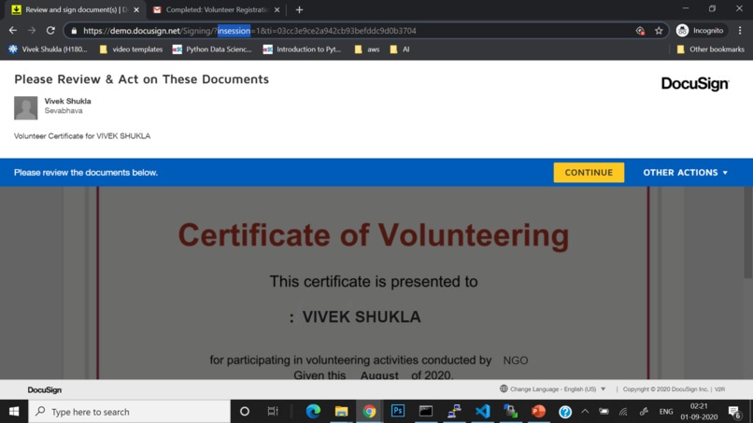The image size is (753, 423).
Task: Open Cortana from the taskbar circle
Action: click(x=245, y=412)
